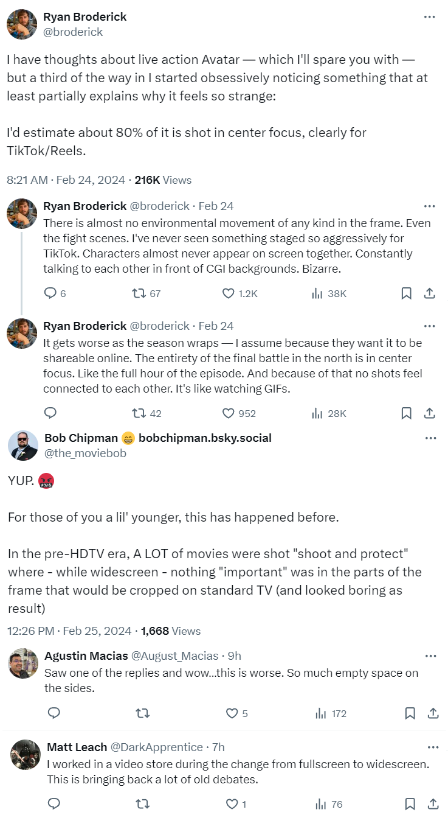Bookmark Matt Leach's reply
The width and height of the screenshot is (448, 815).
(x=410, y=803)
